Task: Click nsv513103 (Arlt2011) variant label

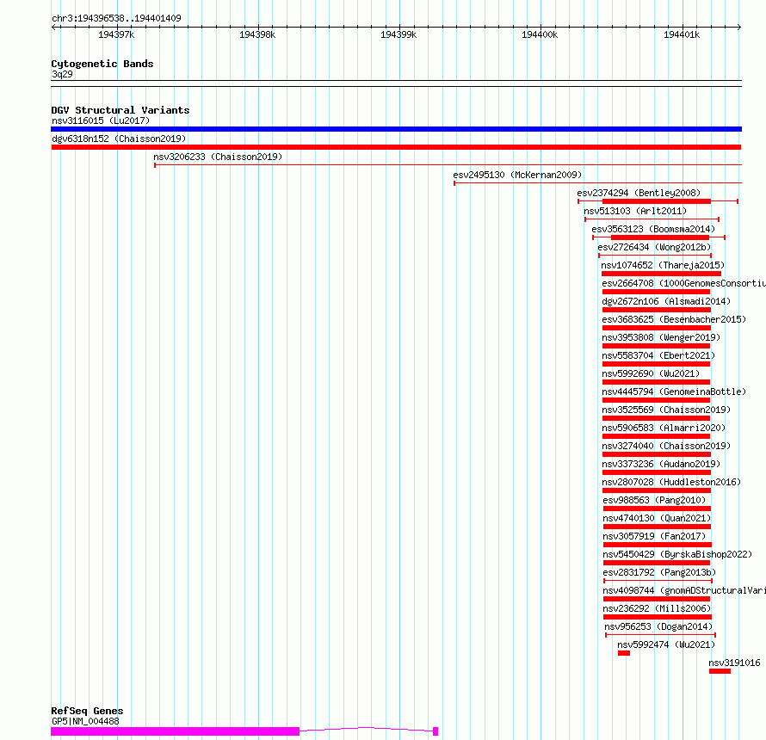Action: [x=635, y=211]
